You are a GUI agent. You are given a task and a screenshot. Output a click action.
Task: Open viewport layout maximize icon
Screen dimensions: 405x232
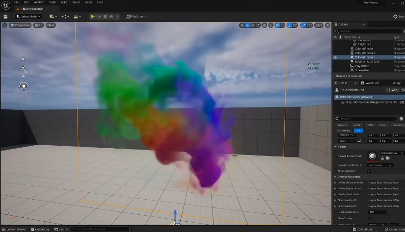click(x=327, y=25)
